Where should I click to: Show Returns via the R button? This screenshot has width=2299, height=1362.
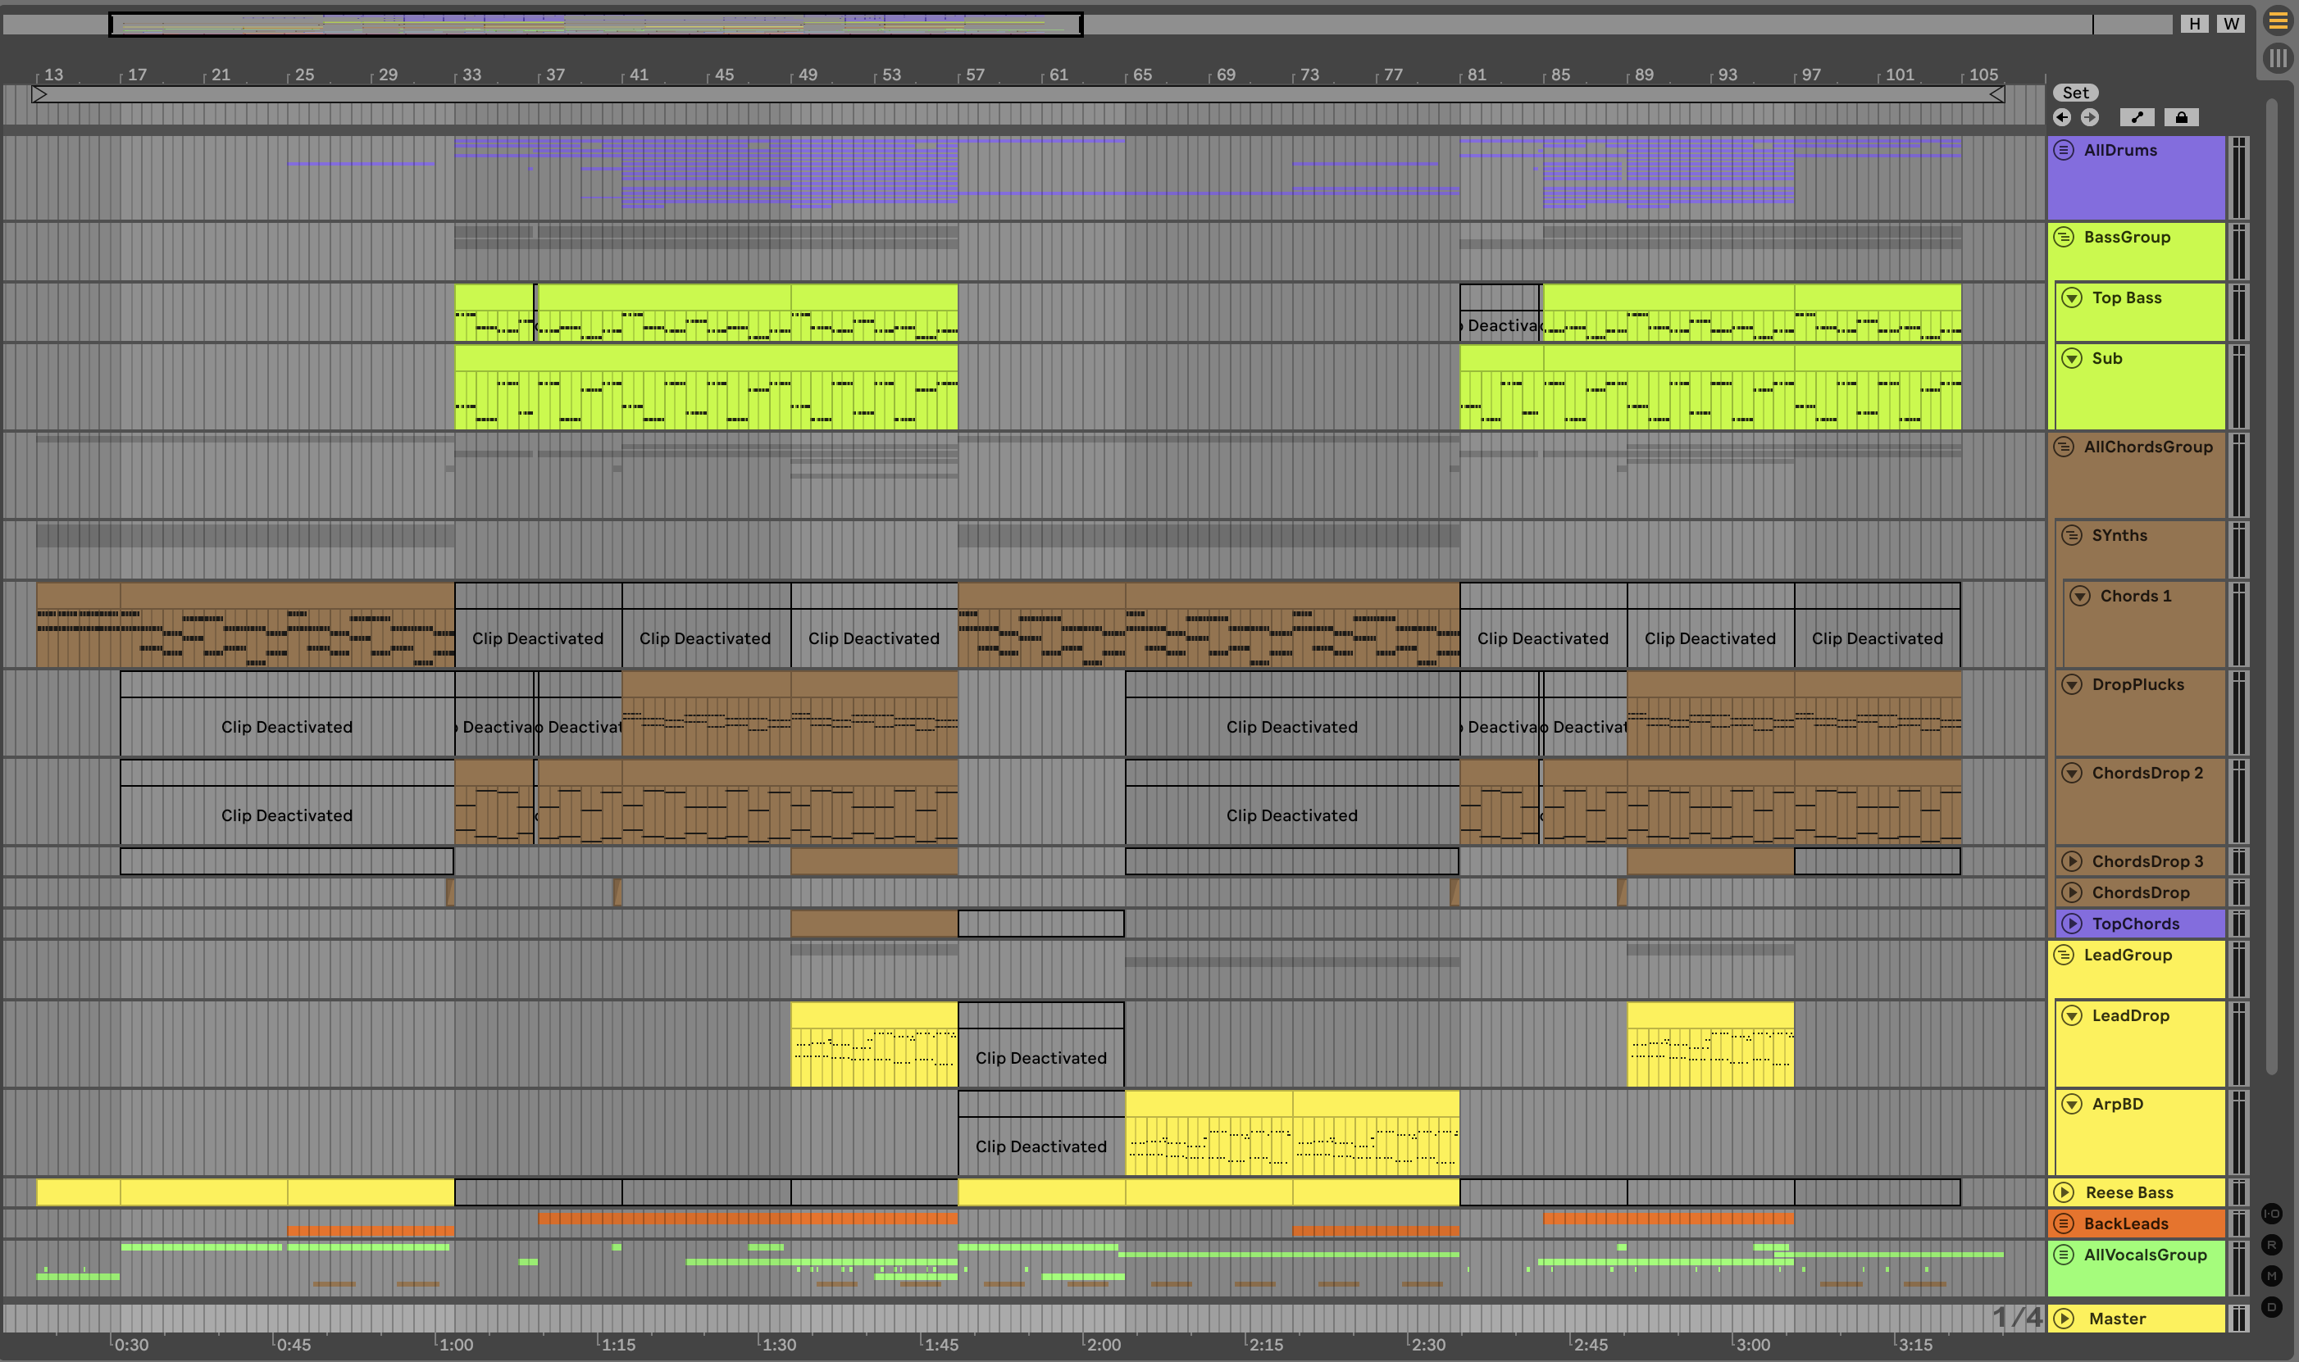(x=2271, y=1245)
